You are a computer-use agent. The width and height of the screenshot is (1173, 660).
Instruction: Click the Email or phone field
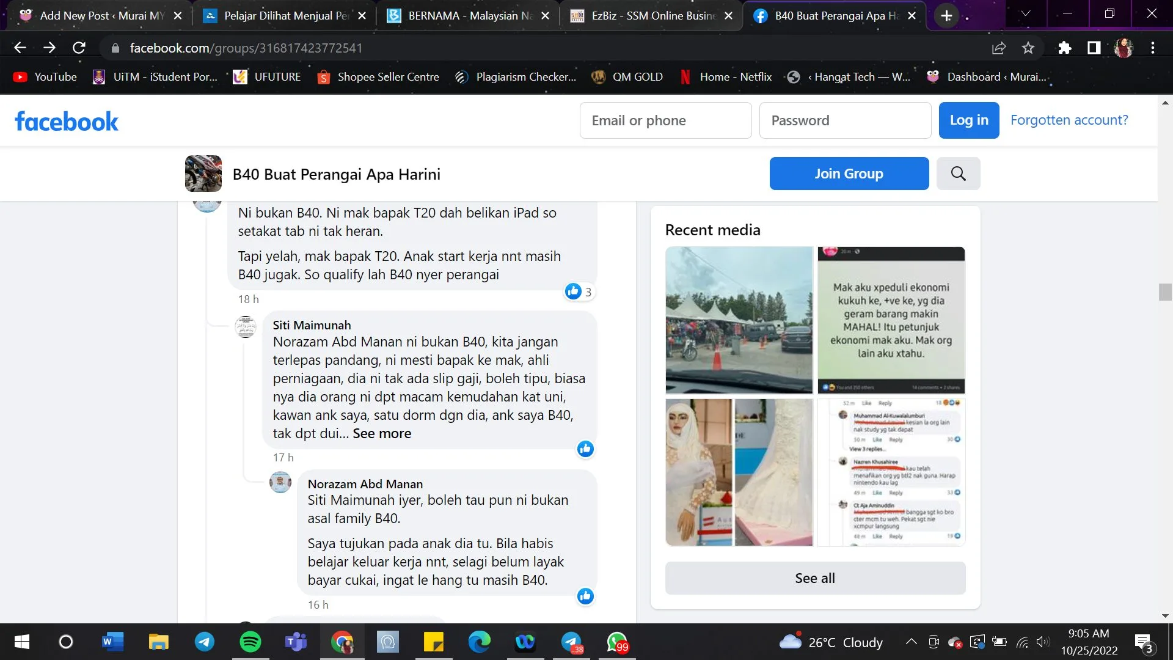click(x=665, y=120)
